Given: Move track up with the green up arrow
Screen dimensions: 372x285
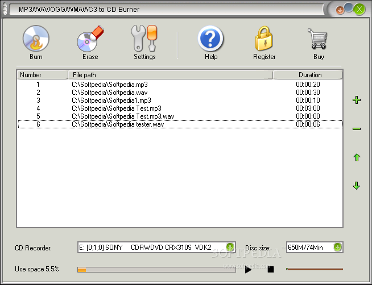Looking at the screenshot, I should tap(357, 157).
